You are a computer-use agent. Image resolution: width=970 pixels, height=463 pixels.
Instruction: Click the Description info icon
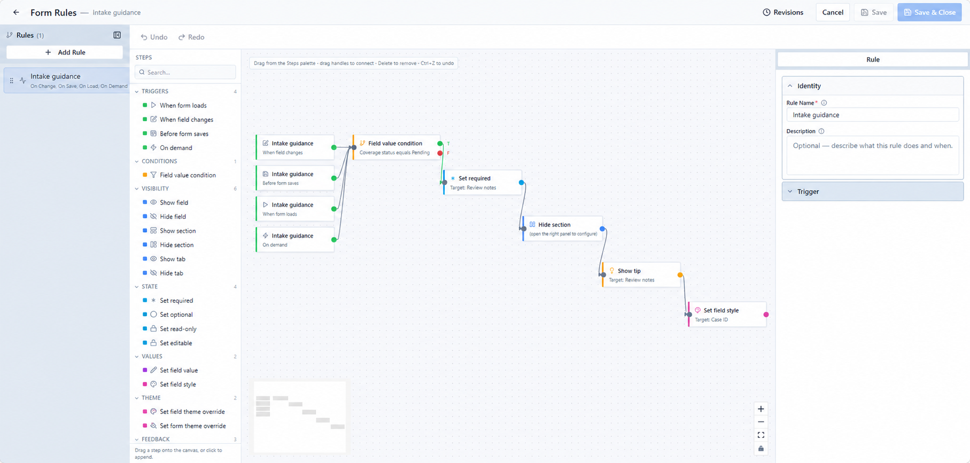coord(821,131)
